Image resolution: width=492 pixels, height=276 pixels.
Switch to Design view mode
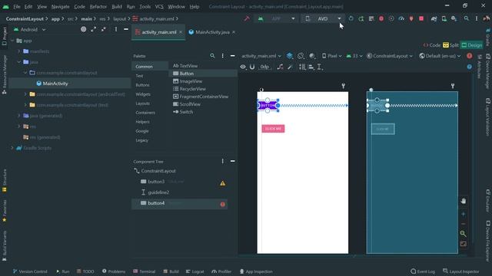click(471, 45)
